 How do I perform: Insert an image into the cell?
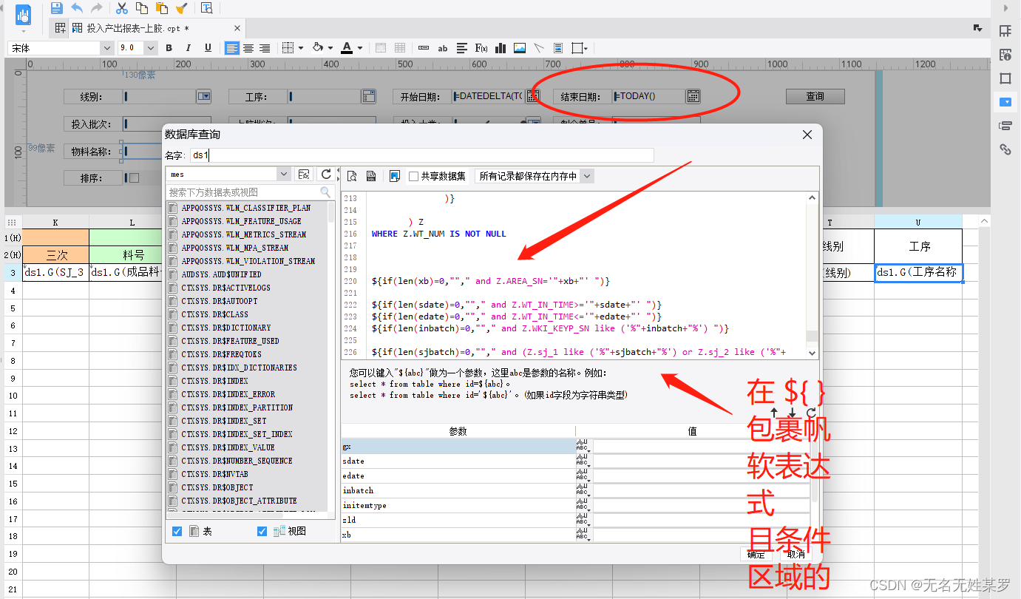coord(520,48)
